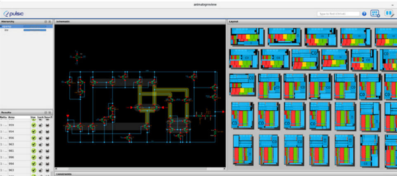Focus the Type to find search field

(338, 14)
